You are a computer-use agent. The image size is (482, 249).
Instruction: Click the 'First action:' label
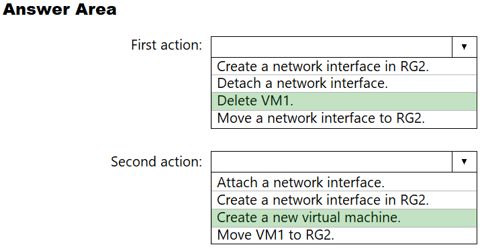pyautogui.click(x=166, y=45)
